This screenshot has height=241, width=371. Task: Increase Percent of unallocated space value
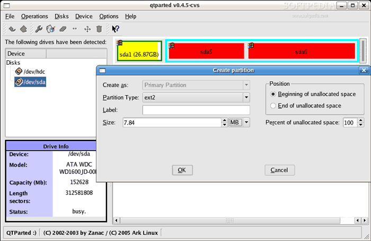(x=360, y=120)
